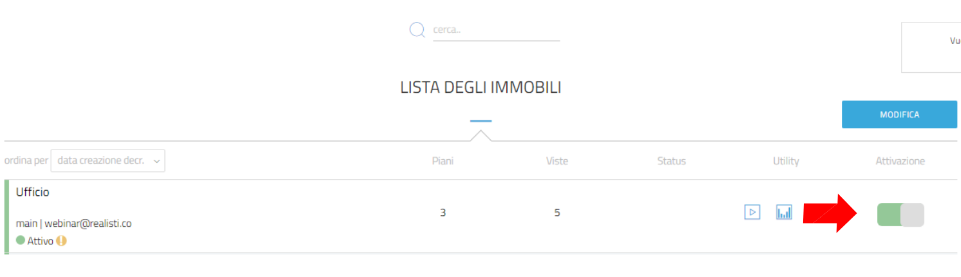Open the "data creazione decr." sort dropdown

108,161
